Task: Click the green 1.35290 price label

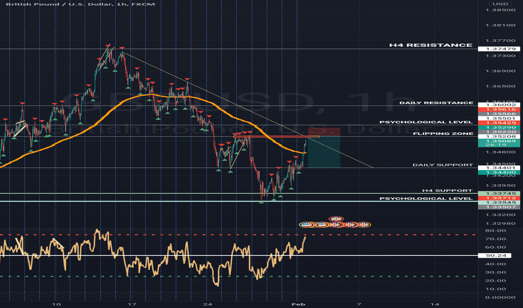Action: click(x=499, y=128)
